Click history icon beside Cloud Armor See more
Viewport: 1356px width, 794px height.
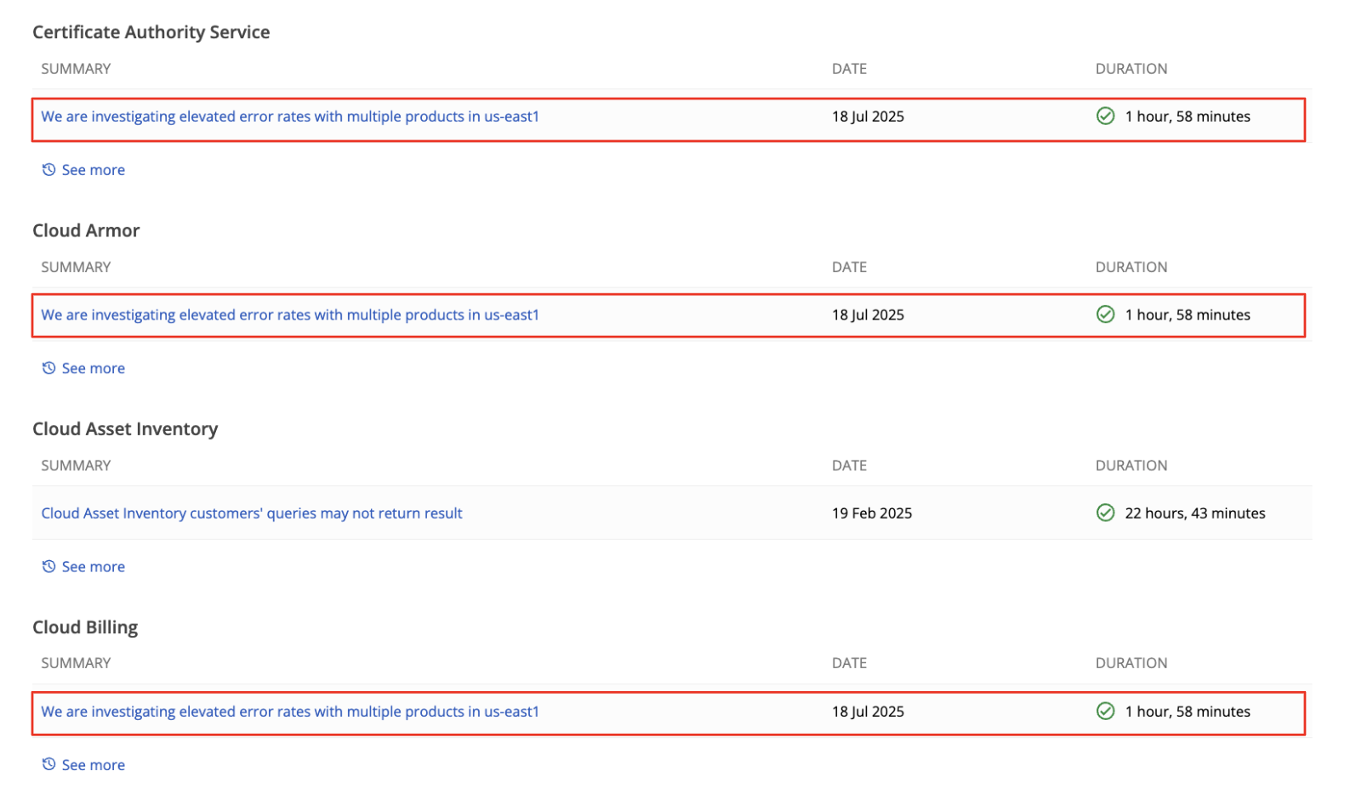(49, 368)
